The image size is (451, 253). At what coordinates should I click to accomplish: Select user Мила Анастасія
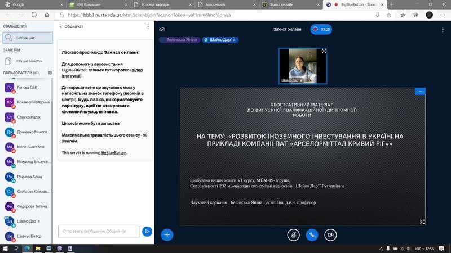(x=27, y=147)
